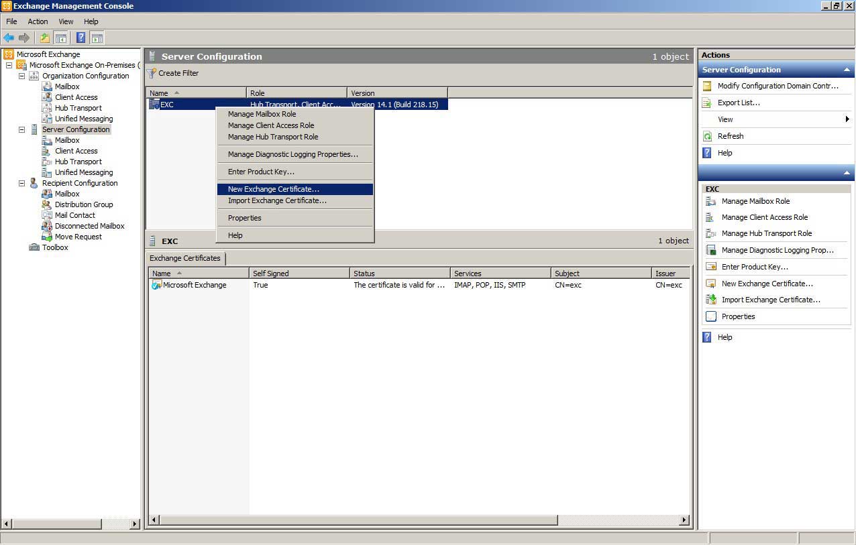Click the Microsoft Exchange certificate icon

156,285
